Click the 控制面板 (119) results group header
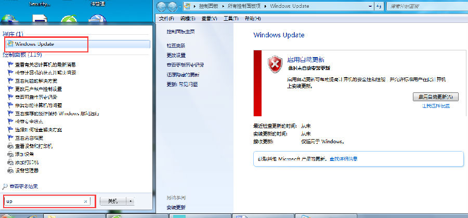468x218 pixels. (22, 55)
